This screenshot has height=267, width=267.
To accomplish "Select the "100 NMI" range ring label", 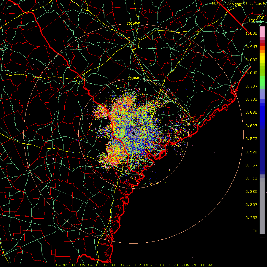I will pyautogui.click(x=133, y=23).
